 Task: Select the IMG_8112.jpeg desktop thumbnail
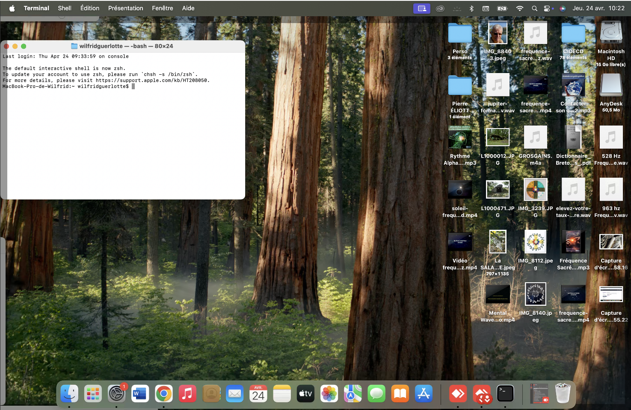click(535, 242)
